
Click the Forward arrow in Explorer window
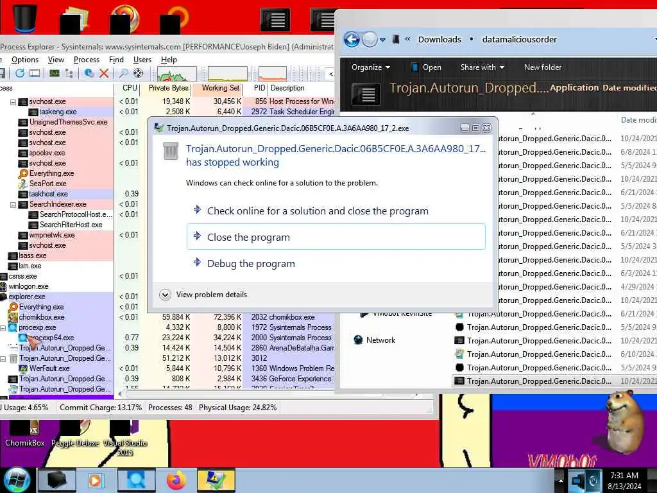(370, 39)
